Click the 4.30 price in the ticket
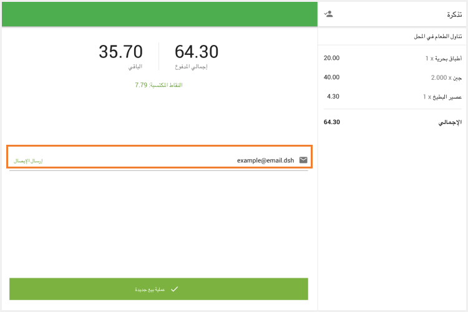The width and height of the screenshot is (468, 312). [x=333, y=97]
